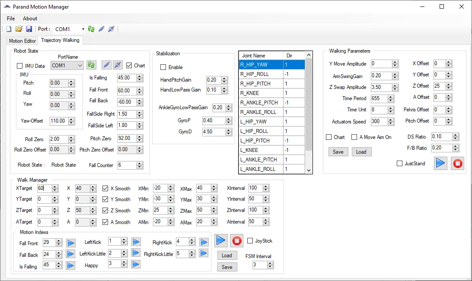Click the FSM Interval spinner arrows

coord(270,265)
